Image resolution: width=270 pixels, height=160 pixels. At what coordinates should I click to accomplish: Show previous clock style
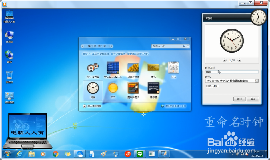[x=225, y=60]
